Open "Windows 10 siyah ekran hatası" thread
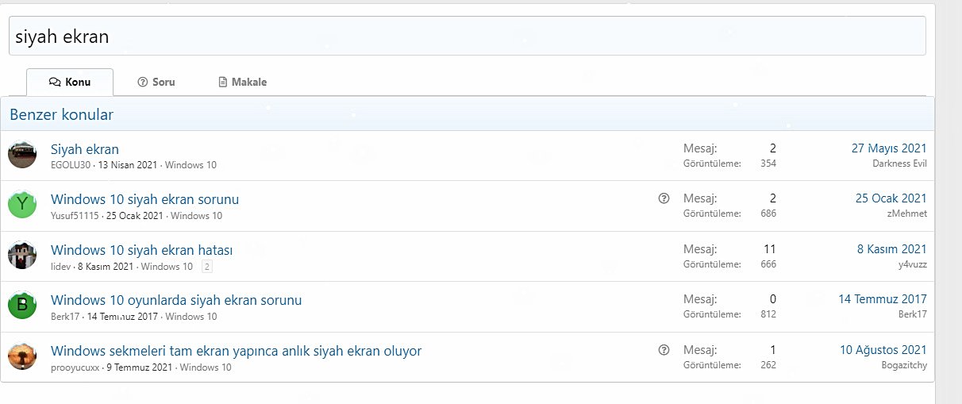Viewport: 962px width, 404px height. click(142, 250)
